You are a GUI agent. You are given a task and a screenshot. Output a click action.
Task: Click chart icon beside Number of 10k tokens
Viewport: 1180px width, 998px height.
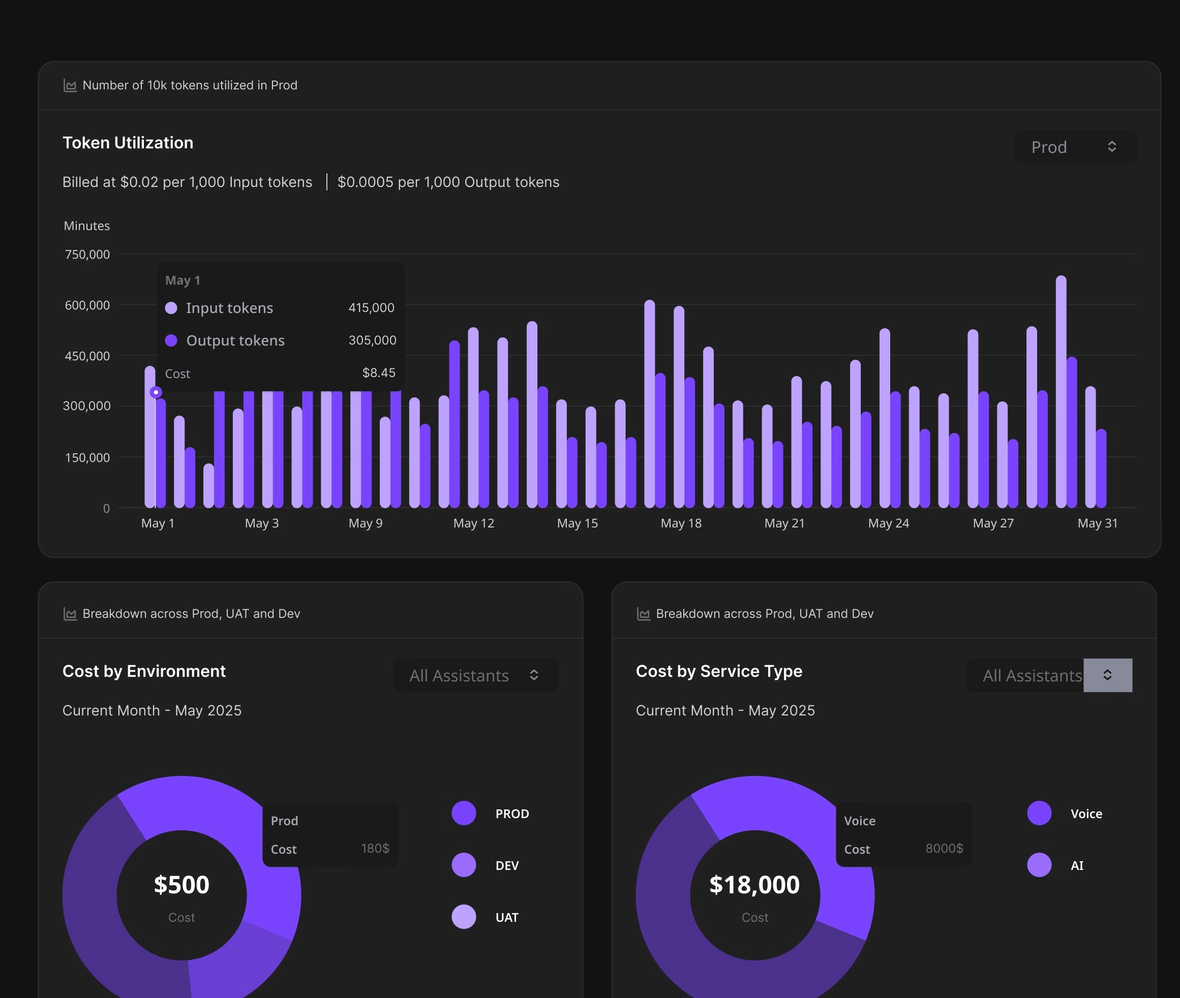(70, 85)
